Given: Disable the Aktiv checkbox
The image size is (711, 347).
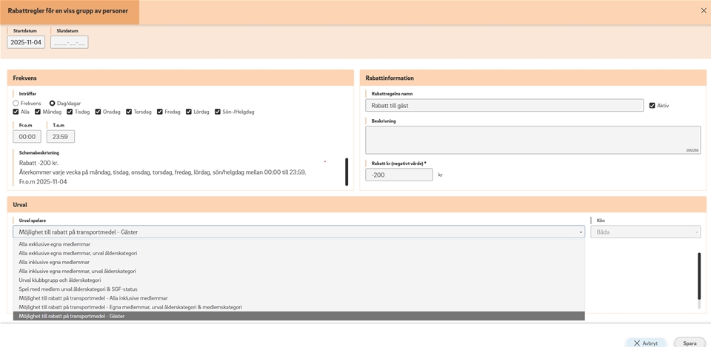Looking at the screenshot, I should tap(652, 106).
